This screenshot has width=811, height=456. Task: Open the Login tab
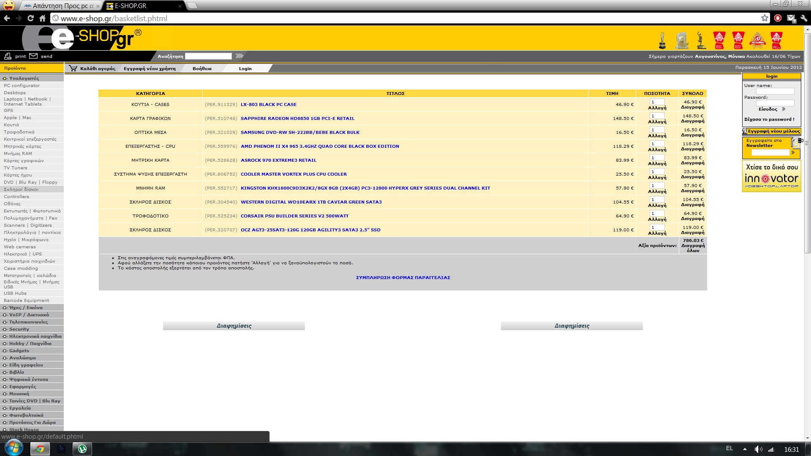245,68
